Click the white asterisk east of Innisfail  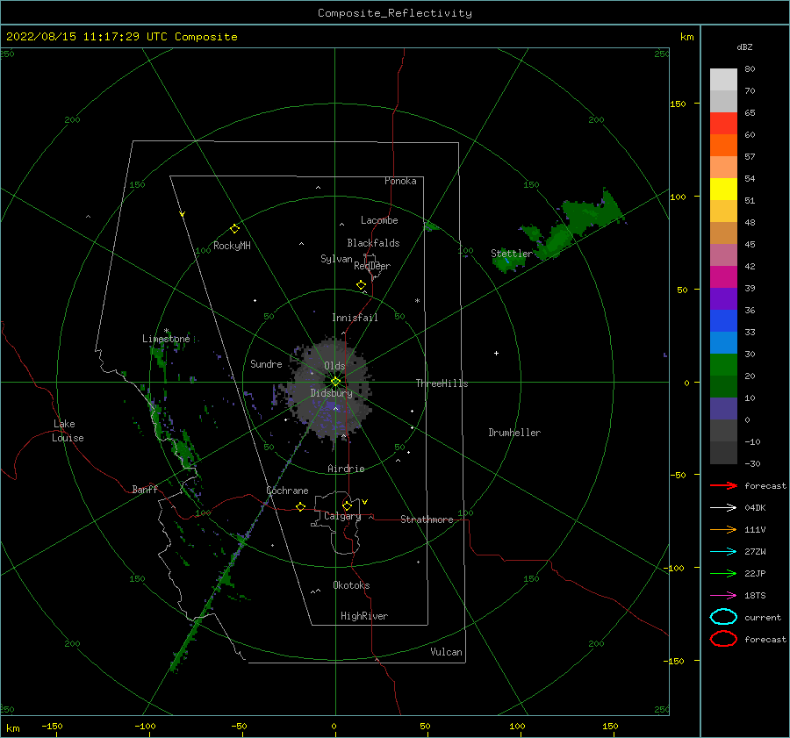click(417, 301)
